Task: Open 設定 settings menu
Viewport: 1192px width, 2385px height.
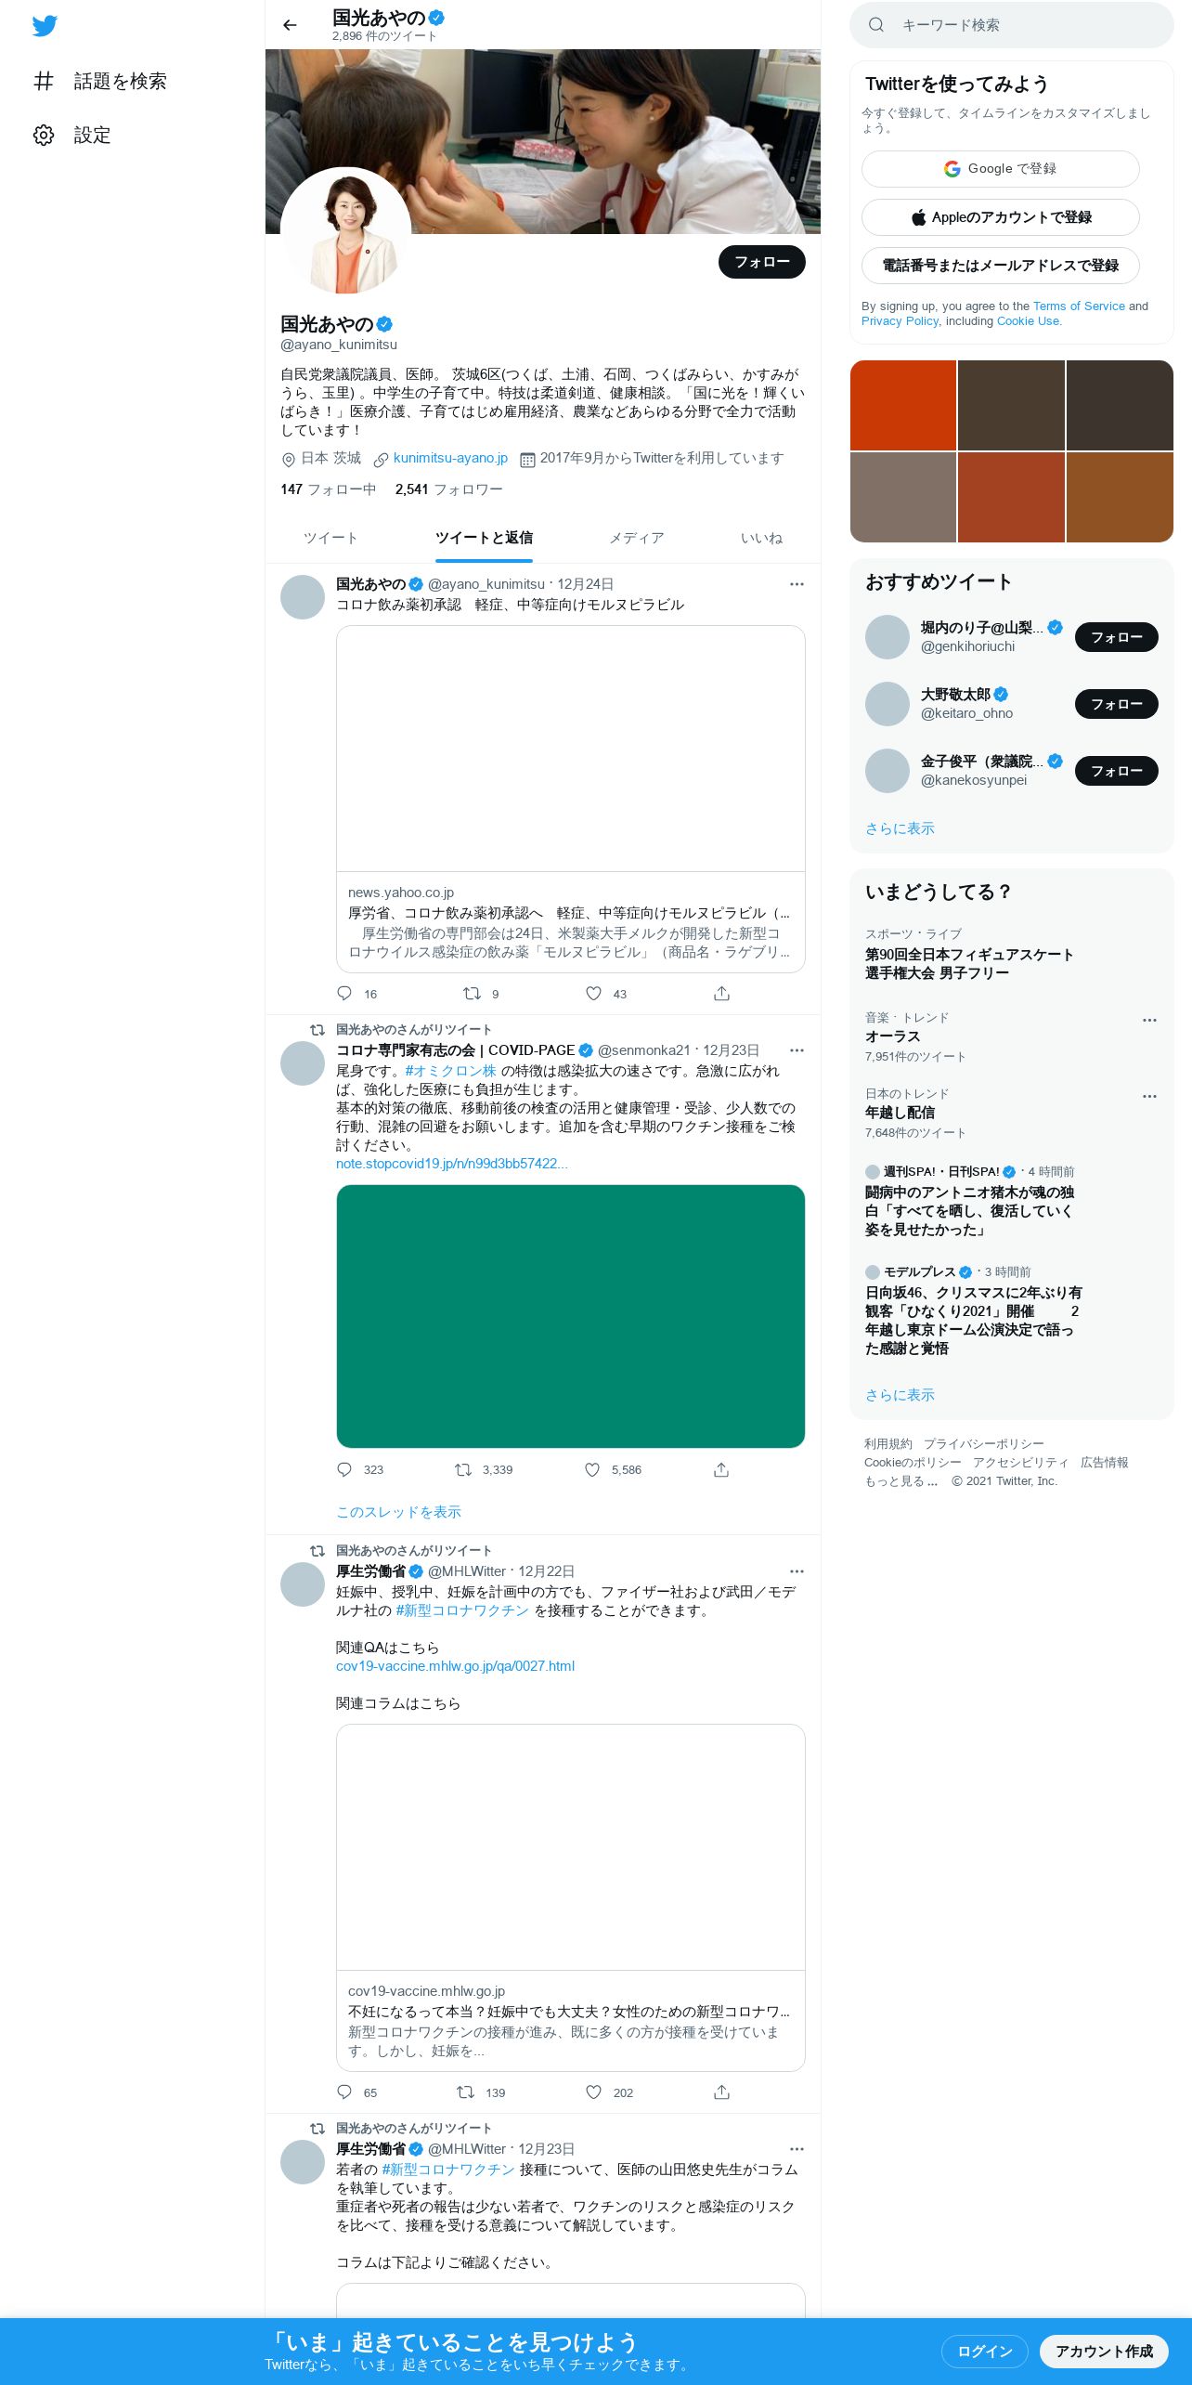Action: click(x=72, y=135)
